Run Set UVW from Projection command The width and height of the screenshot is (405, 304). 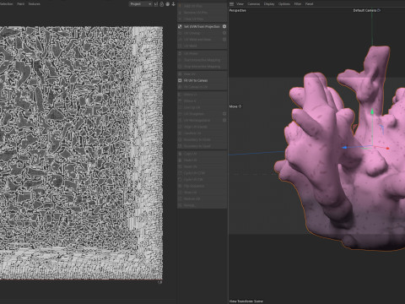(x=202, y=26)
